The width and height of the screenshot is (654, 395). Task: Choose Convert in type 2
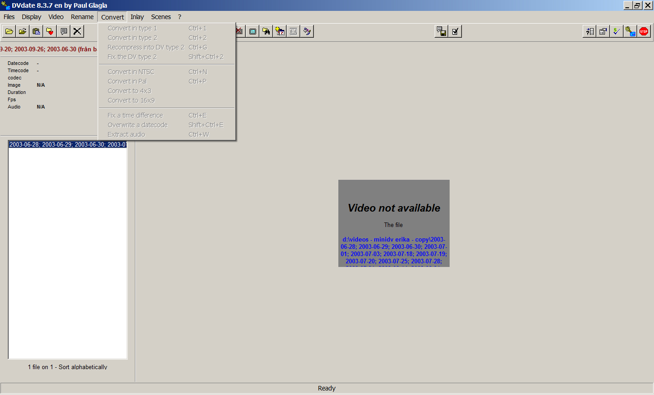click(x=167, y=38)
